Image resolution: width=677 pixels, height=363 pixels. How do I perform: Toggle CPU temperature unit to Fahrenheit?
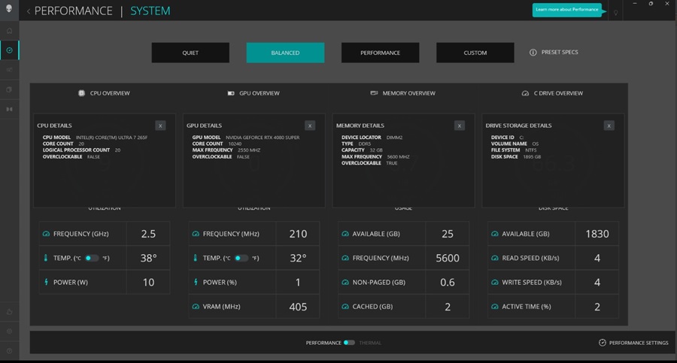tap(92, 258)
